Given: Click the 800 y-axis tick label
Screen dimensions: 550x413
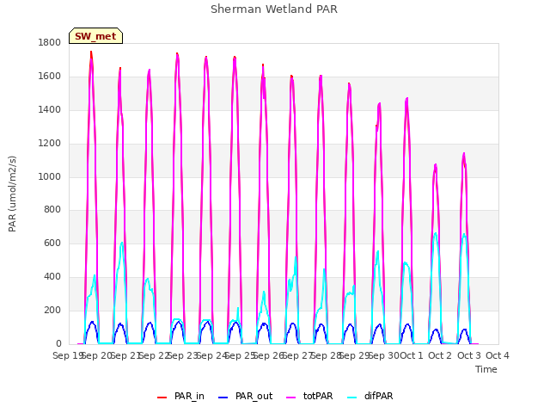Looking at the screenshot, I should coord(52,210).
